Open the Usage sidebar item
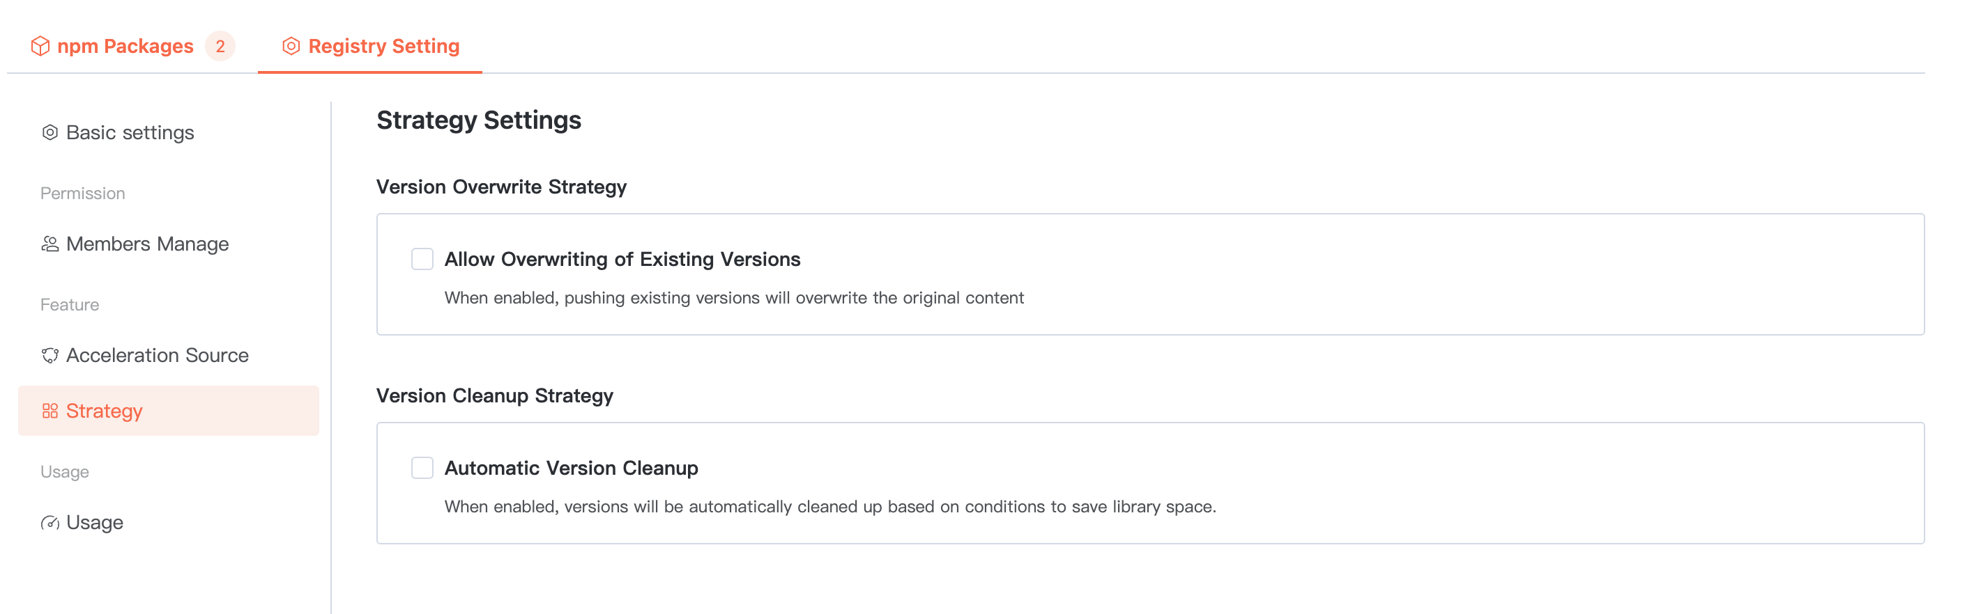 94,523
